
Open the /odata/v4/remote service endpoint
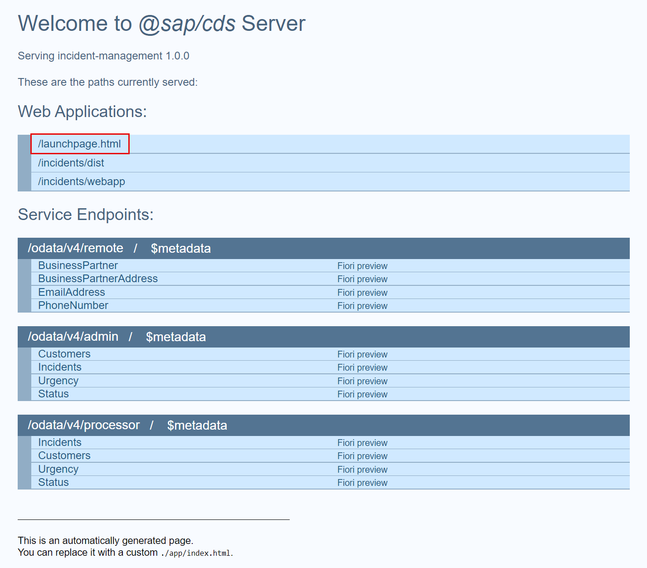click(76, 248)
